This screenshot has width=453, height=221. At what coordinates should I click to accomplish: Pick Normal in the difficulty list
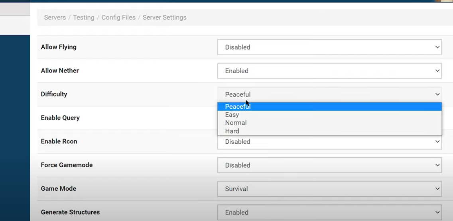coord(236,123)
